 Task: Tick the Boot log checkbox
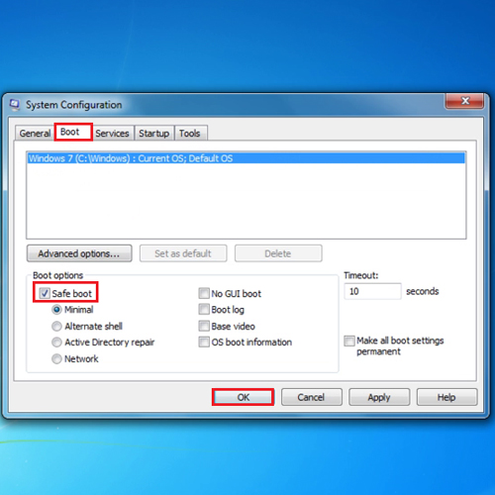(204, 310)
